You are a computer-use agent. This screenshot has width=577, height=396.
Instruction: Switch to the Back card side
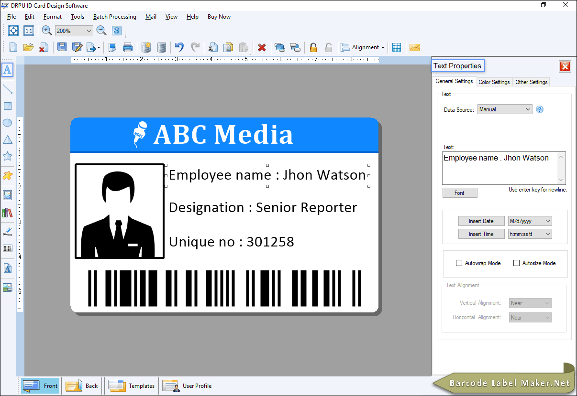click(x=82, y=386)
